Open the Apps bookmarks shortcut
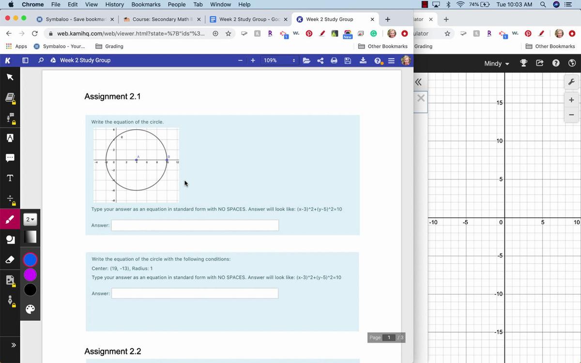The image size is (581, 363). (x=16, y=46)
